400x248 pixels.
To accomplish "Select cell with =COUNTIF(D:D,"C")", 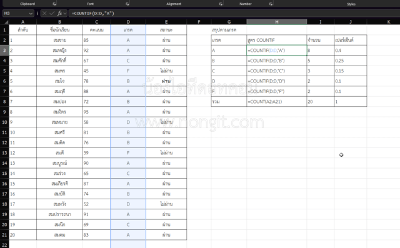I will (x=276, y=71).
